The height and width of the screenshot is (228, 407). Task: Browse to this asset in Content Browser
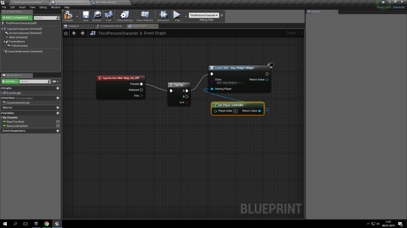97,16
